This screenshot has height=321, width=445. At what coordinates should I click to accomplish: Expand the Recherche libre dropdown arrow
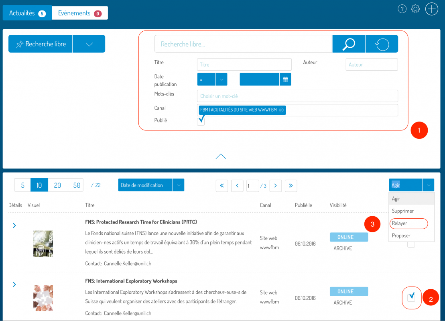(x=89, y=44)
